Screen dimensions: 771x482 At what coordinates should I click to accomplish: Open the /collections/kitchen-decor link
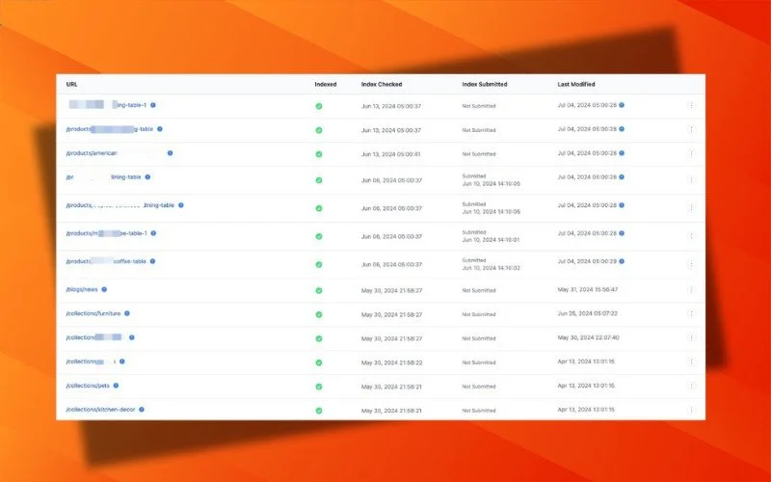pos(100,410)
